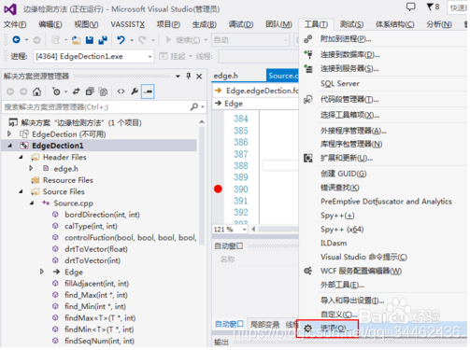This screenshot has height=350, width=470.
Task: Click the Solution Explorer scroll-up arrow
Action: click(x=202, y=121)
